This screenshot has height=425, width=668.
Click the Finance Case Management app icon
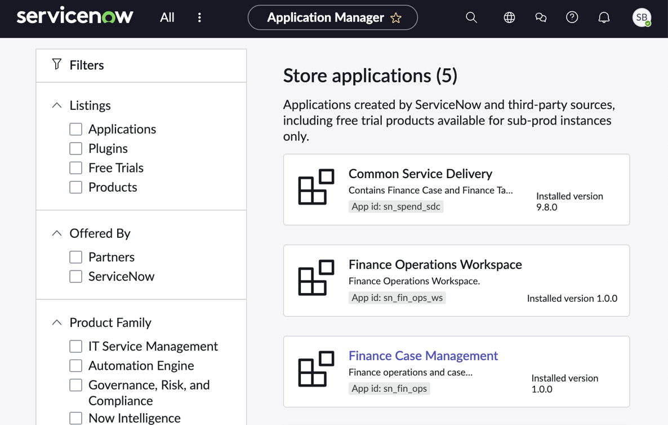316,369
